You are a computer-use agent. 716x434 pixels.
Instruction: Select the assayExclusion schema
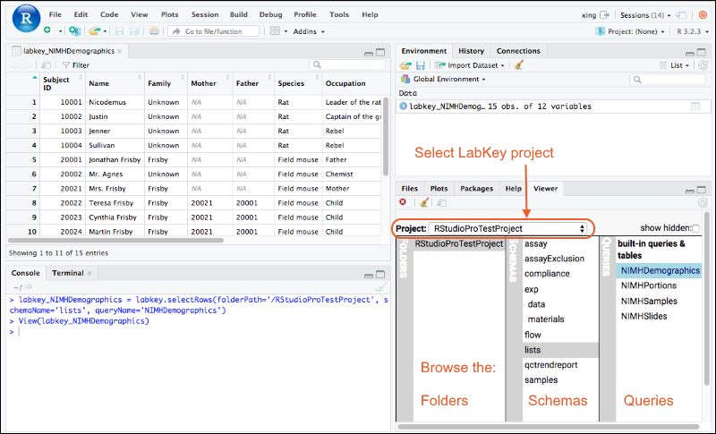point(554,259)
